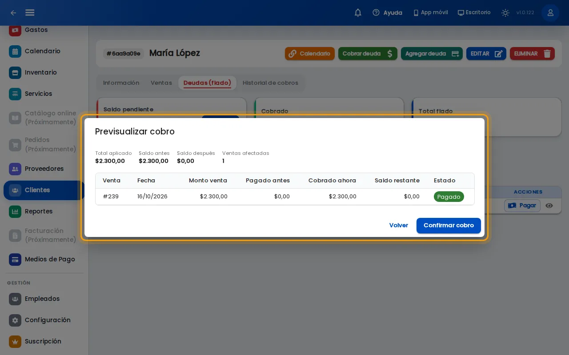The height and width of the screenshot is (355, 569).
Task: Open the Ayuda help link
Action: point(387,13)
